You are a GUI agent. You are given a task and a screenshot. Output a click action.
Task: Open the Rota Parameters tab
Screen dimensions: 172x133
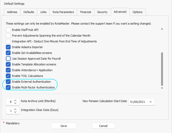click(x=63, y=12)
